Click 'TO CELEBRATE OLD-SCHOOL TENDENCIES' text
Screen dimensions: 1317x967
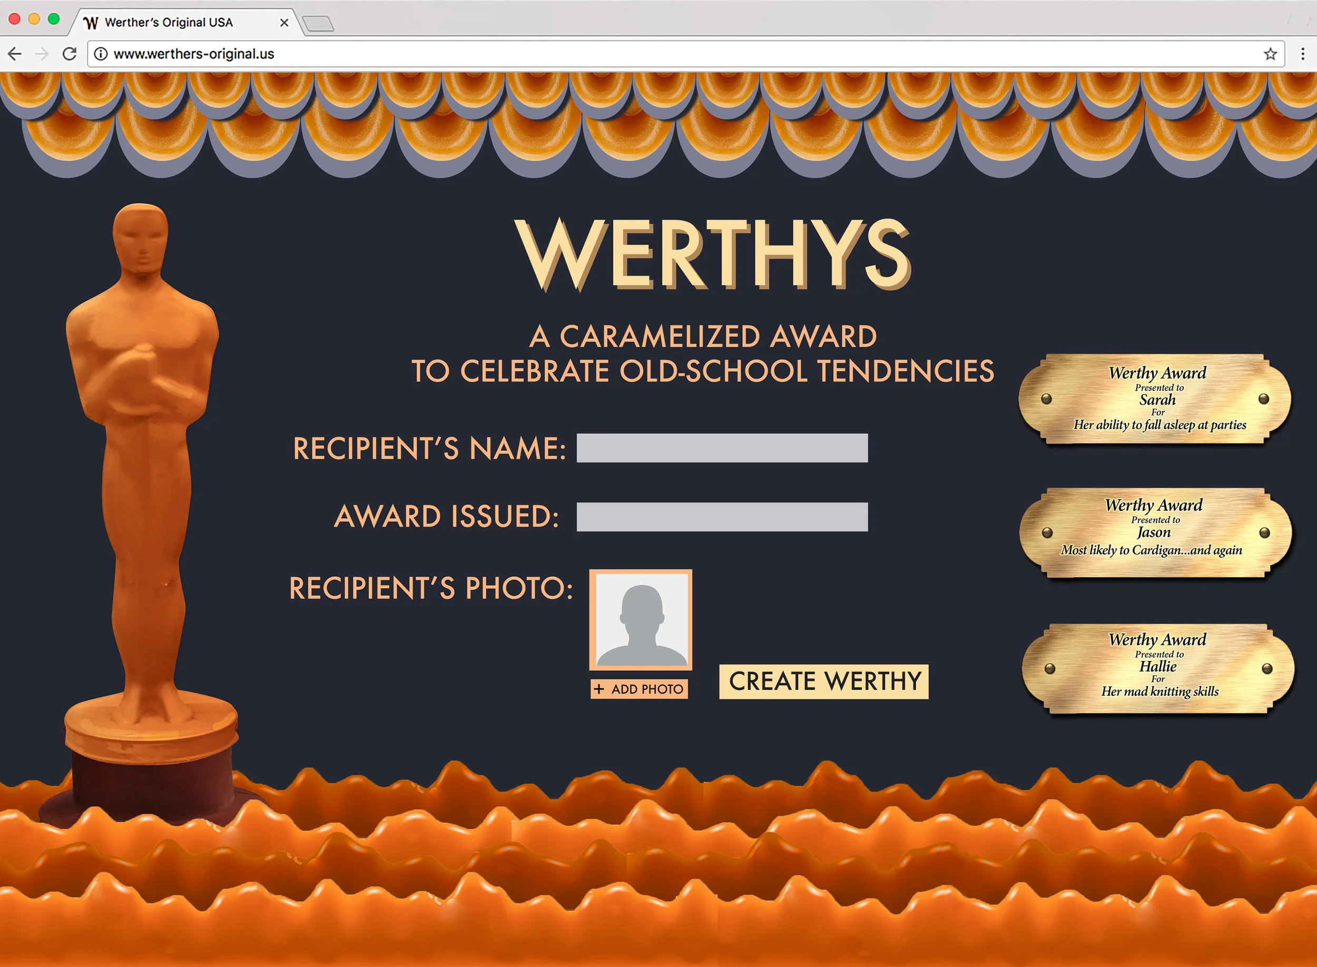pos(703,371)
